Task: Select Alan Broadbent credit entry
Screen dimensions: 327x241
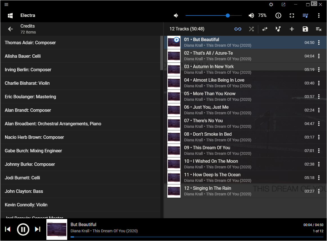Action: pyautogui.click(x=53, y=124)
